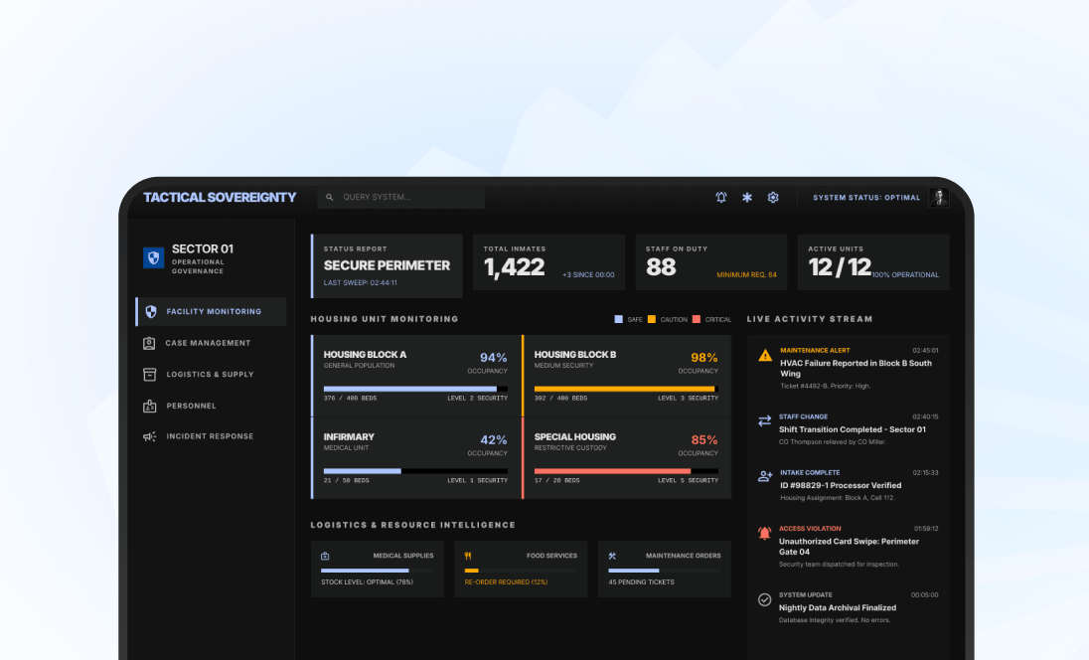Click the Medical Supplies stock level bar

tap(368, 568)
